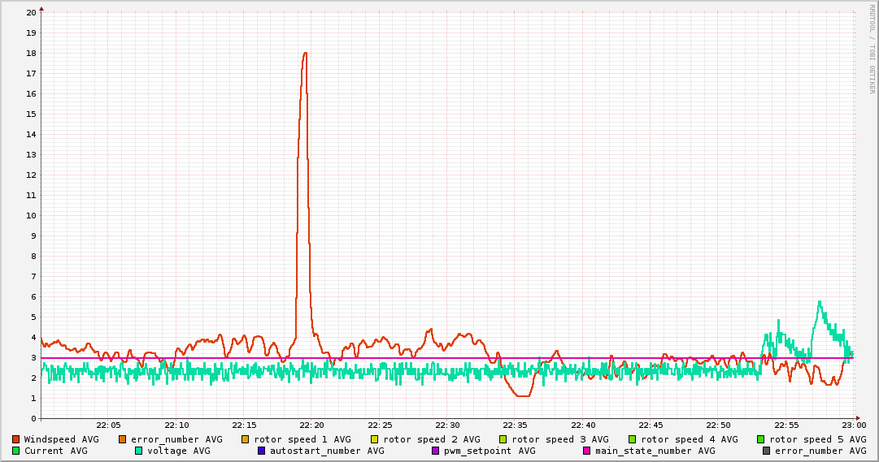Click the 'error_number AVG' label beside gray swatch

point(820,451)
